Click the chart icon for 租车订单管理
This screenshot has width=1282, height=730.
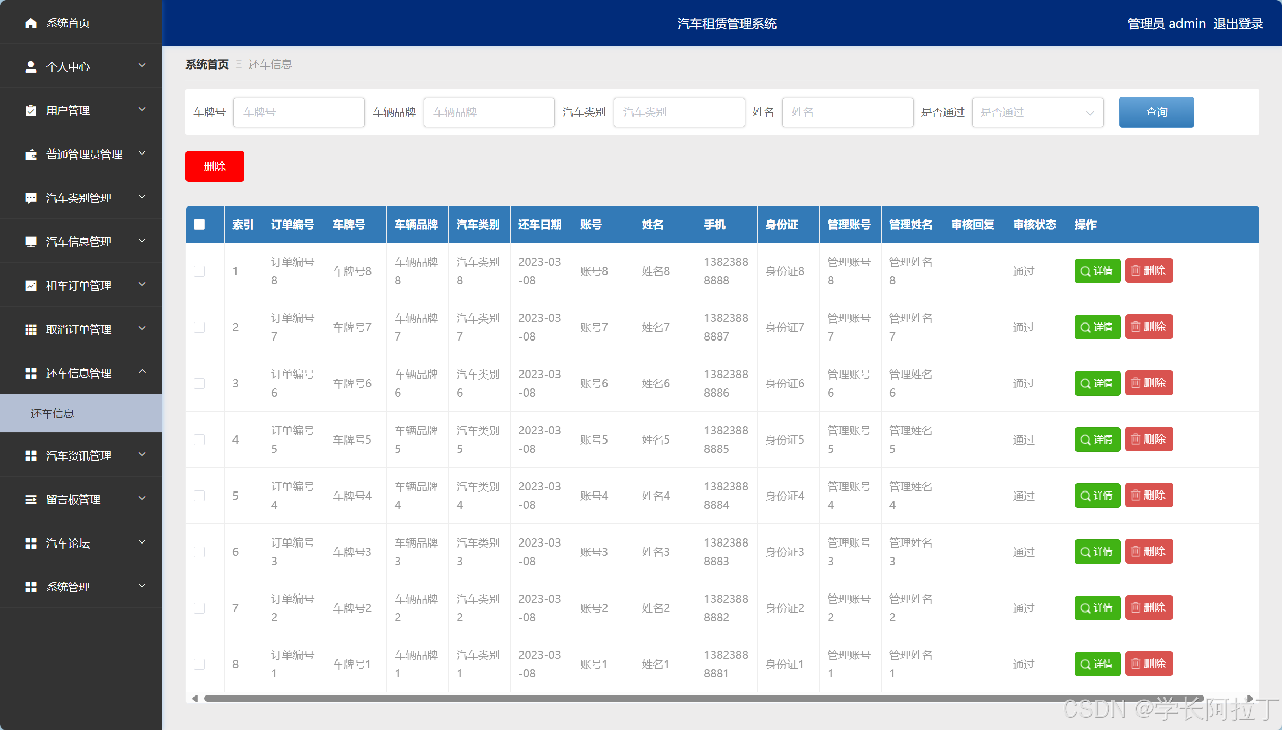(x=31, y=286)
